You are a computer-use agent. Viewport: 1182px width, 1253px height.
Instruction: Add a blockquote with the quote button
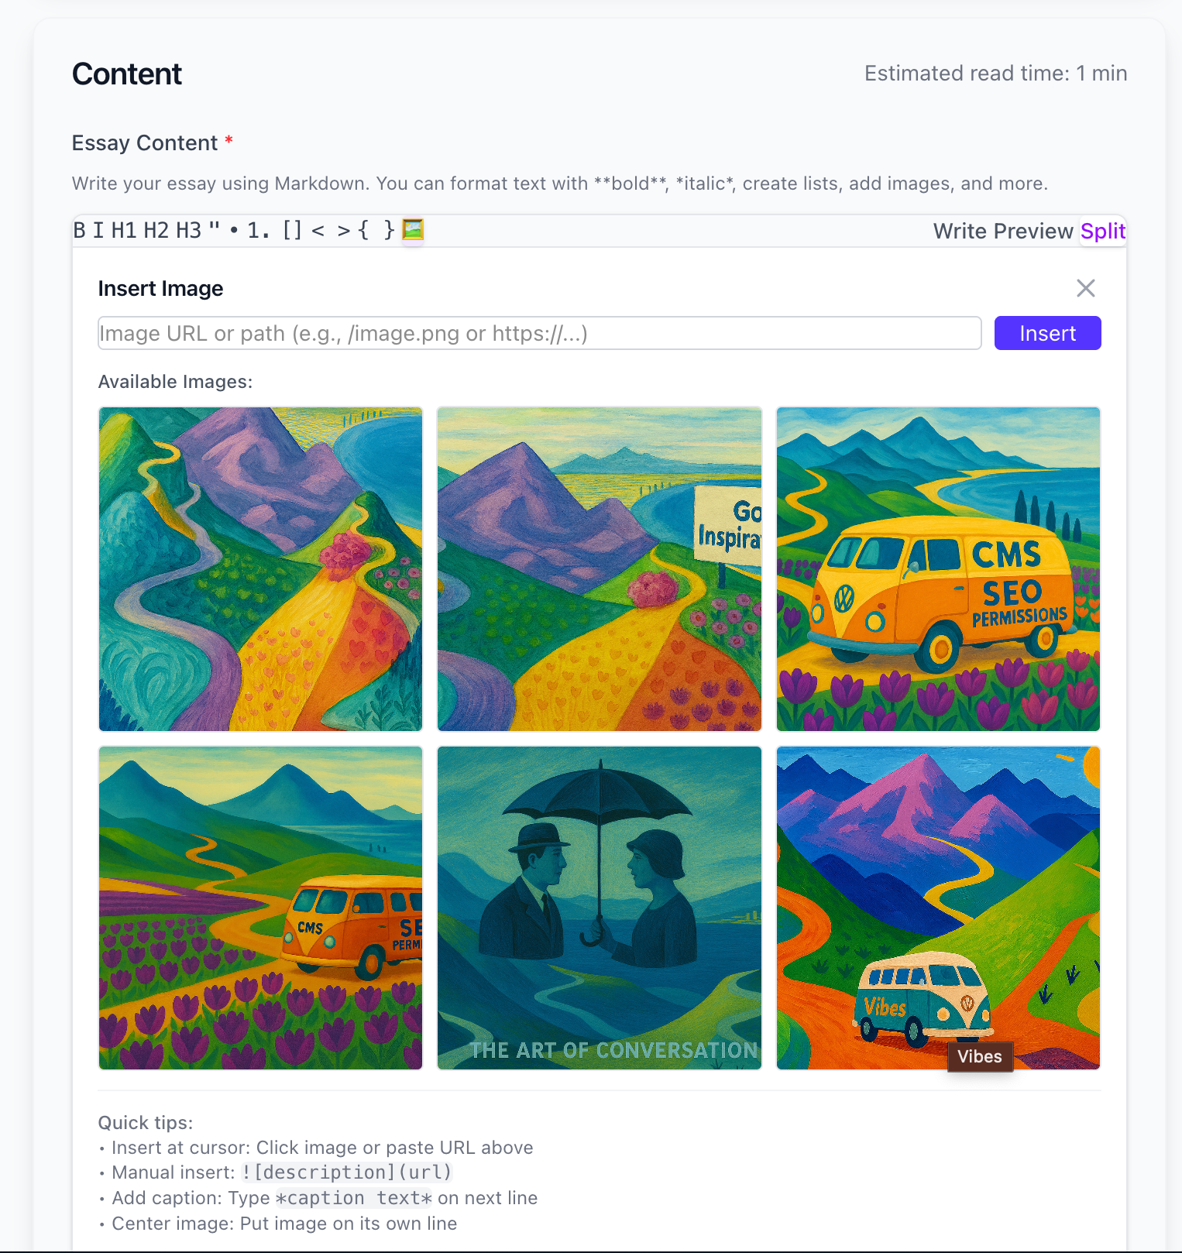[x=215, y=231]
